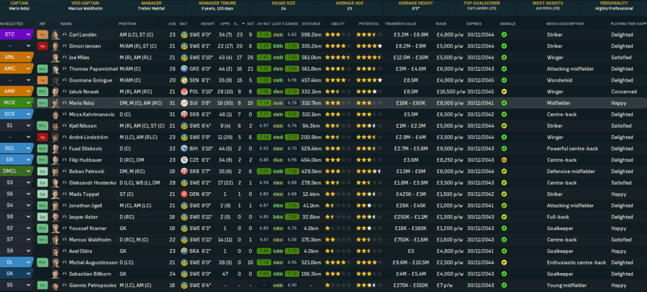Open Joe Miles player profile
The height and width of the screenshot is (292, 647).
pos(82,58)
